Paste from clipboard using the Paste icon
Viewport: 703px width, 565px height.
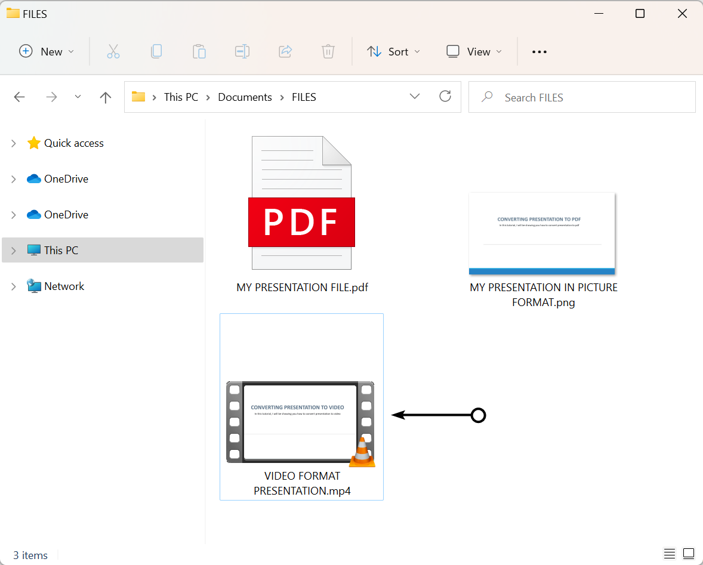199,51
